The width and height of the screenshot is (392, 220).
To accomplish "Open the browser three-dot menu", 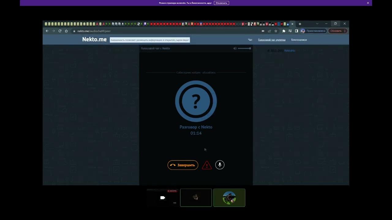I will point(345,31).
